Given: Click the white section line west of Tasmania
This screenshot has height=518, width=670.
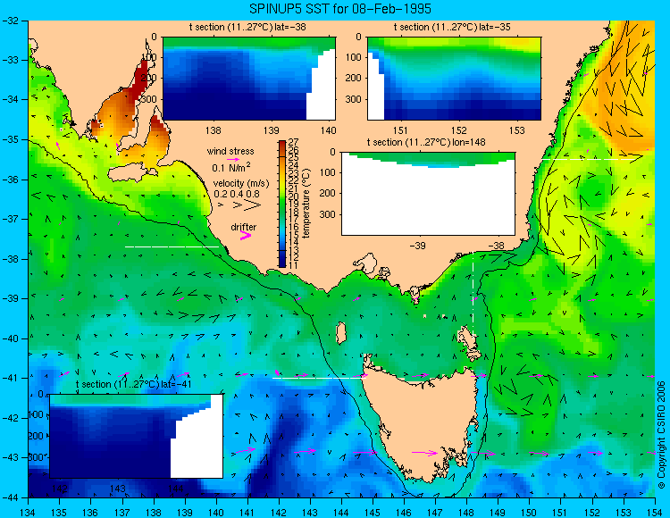Looking at the screenshot, I should pos(319,378).
